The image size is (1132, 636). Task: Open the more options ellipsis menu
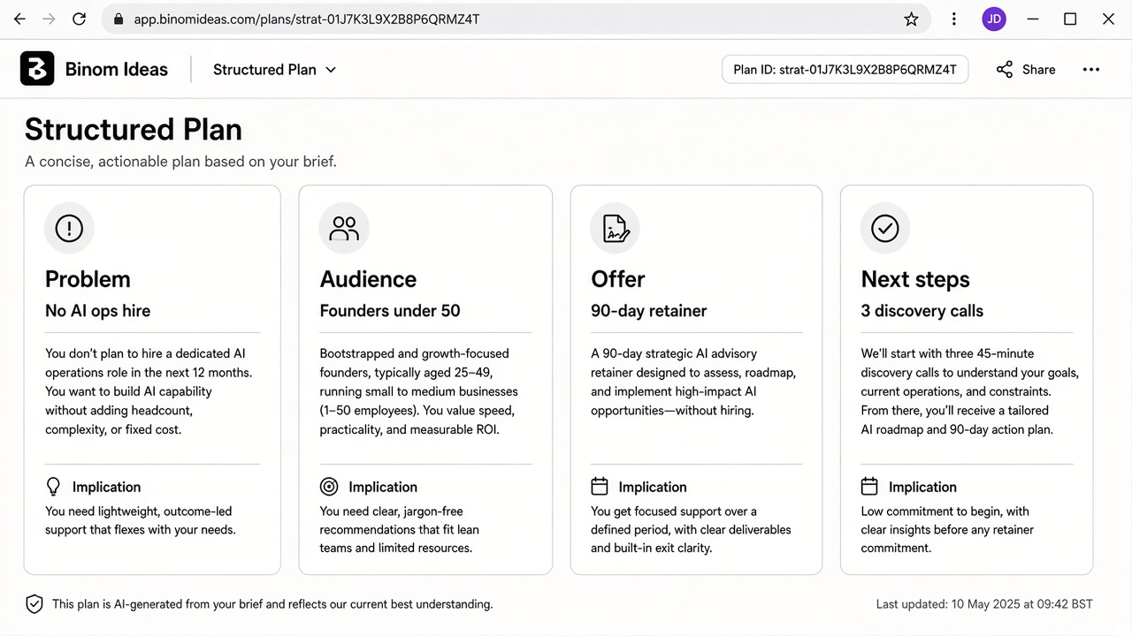click(x=1091, y=70)
